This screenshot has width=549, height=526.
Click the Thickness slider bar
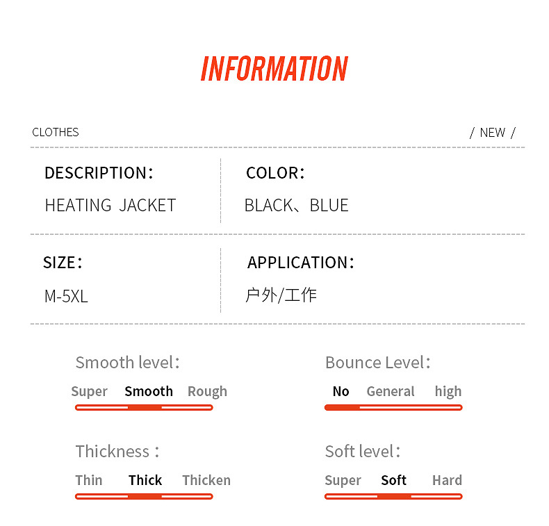coord(144,496)
